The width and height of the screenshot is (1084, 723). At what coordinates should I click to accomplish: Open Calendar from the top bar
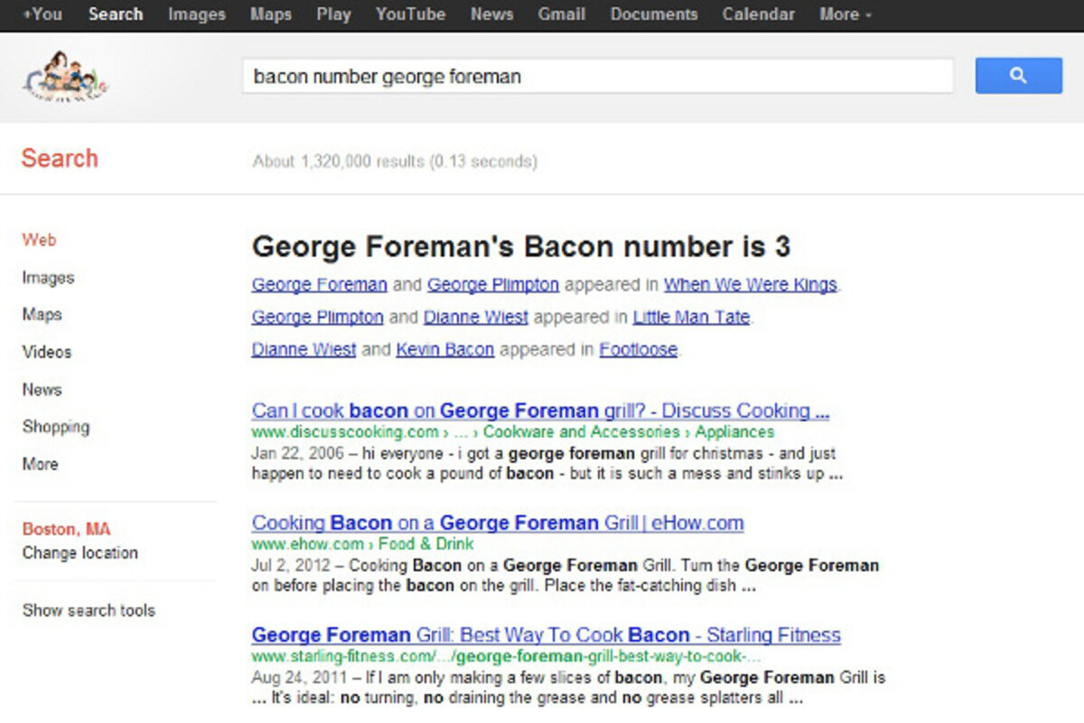click(759, 14)
